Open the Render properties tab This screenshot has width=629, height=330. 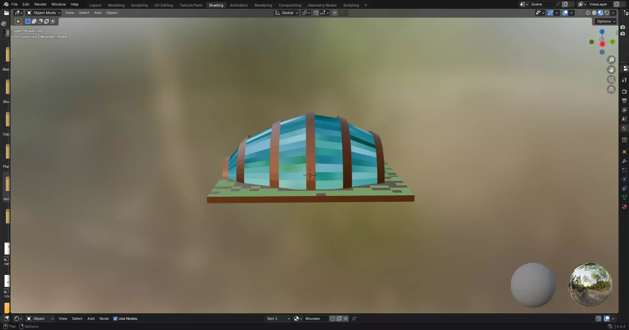[624, 92]
